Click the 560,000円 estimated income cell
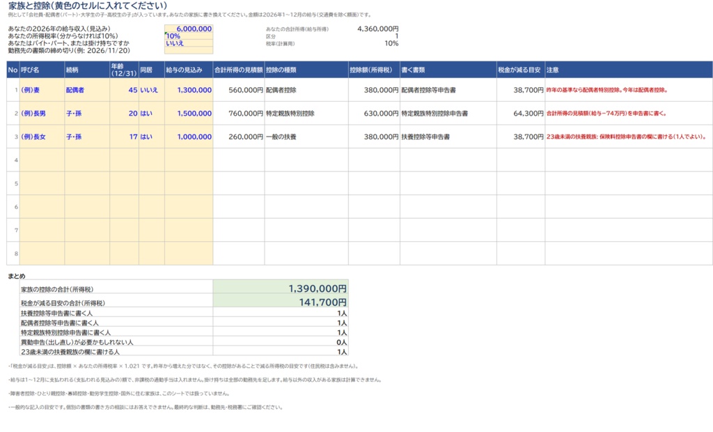Viewport: 713px width, 432px height. point(239,90)
